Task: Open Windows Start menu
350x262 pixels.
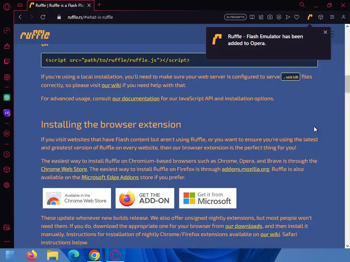Action: (x=10, y=255)
